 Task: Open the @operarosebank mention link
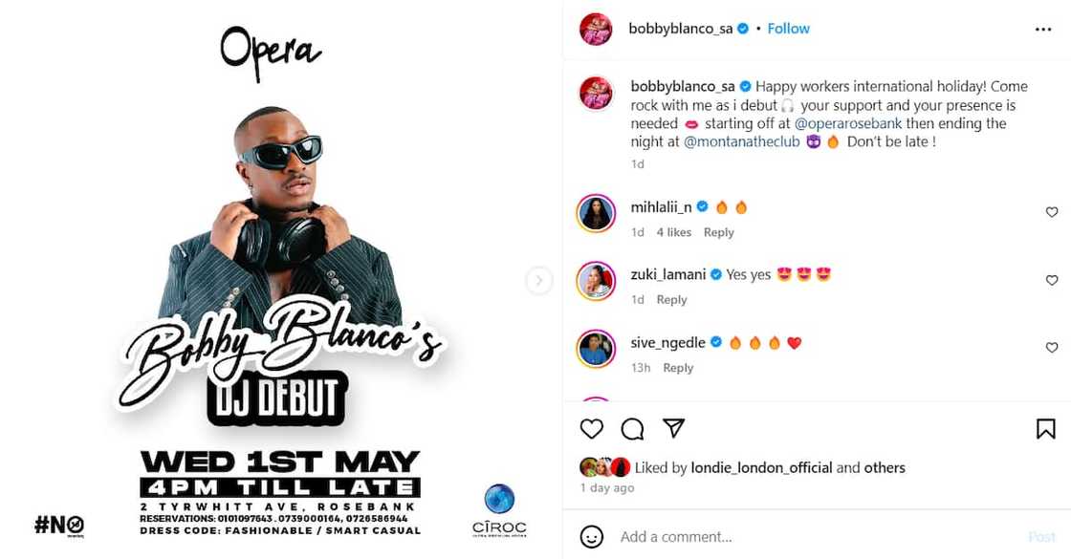click(847, 123)
